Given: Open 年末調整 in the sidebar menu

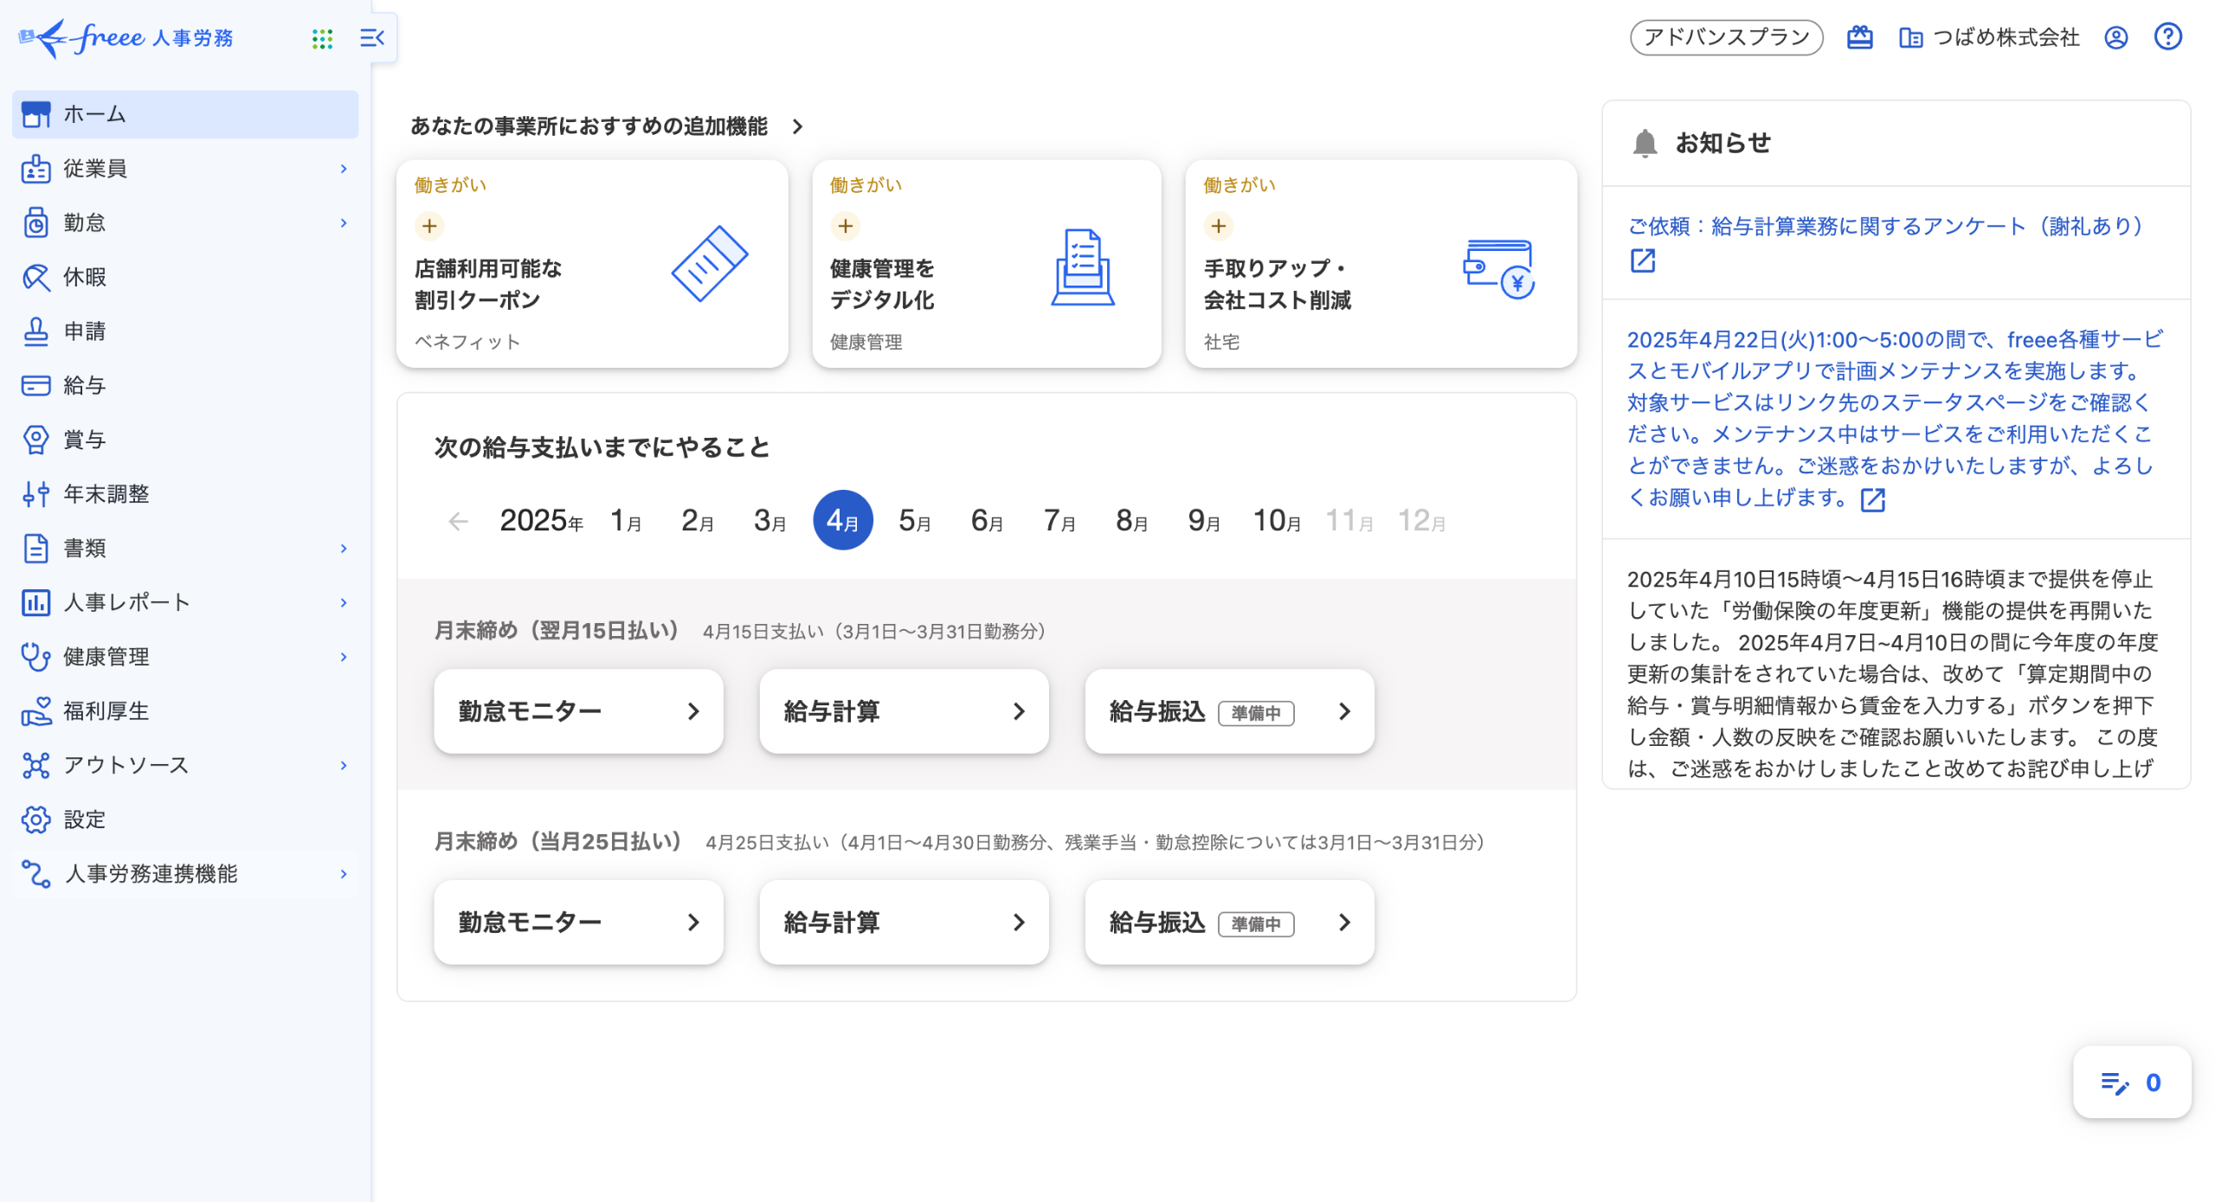Looking at the screenshot, I should (x=106, y=494).
